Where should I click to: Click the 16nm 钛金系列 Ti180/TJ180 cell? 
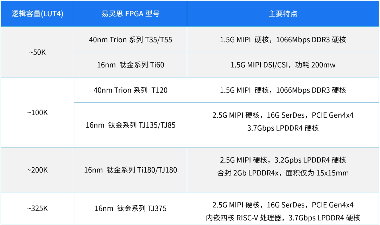pyautogui.click(x=130, y=170)
